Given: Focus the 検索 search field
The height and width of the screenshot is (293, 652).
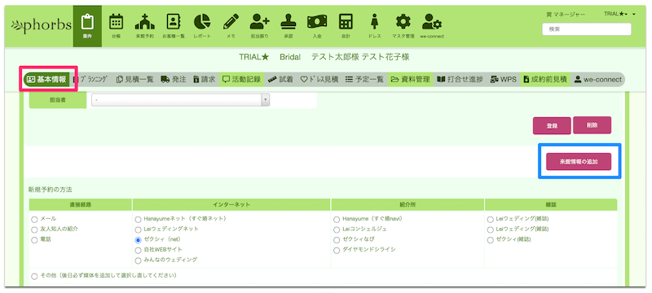Looking at the screenshot, I should pos(587,29).
